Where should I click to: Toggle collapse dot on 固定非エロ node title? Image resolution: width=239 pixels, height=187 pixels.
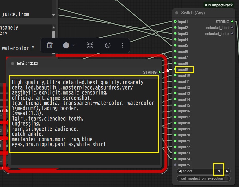click(13, 63)
